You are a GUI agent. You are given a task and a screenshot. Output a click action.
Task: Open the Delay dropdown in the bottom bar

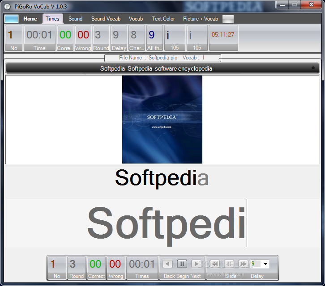pos(265,264)
